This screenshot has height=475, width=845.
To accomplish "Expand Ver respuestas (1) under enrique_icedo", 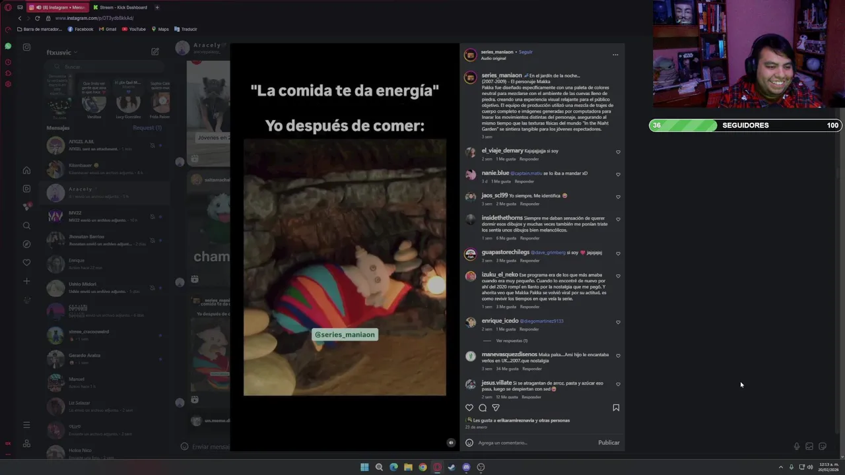I will pos(512,340).
